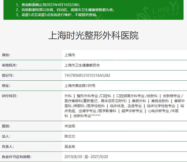This screenshot has height=162, width=187.
Task: Click the 诊疗科目 label
Action: click(10, 96)
